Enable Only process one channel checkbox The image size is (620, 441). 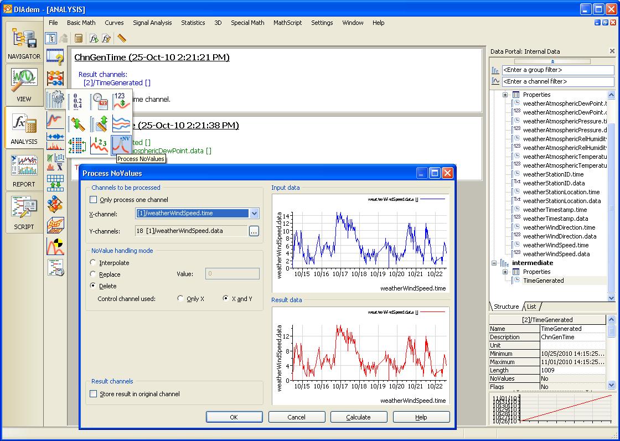(x=94, y=200)
